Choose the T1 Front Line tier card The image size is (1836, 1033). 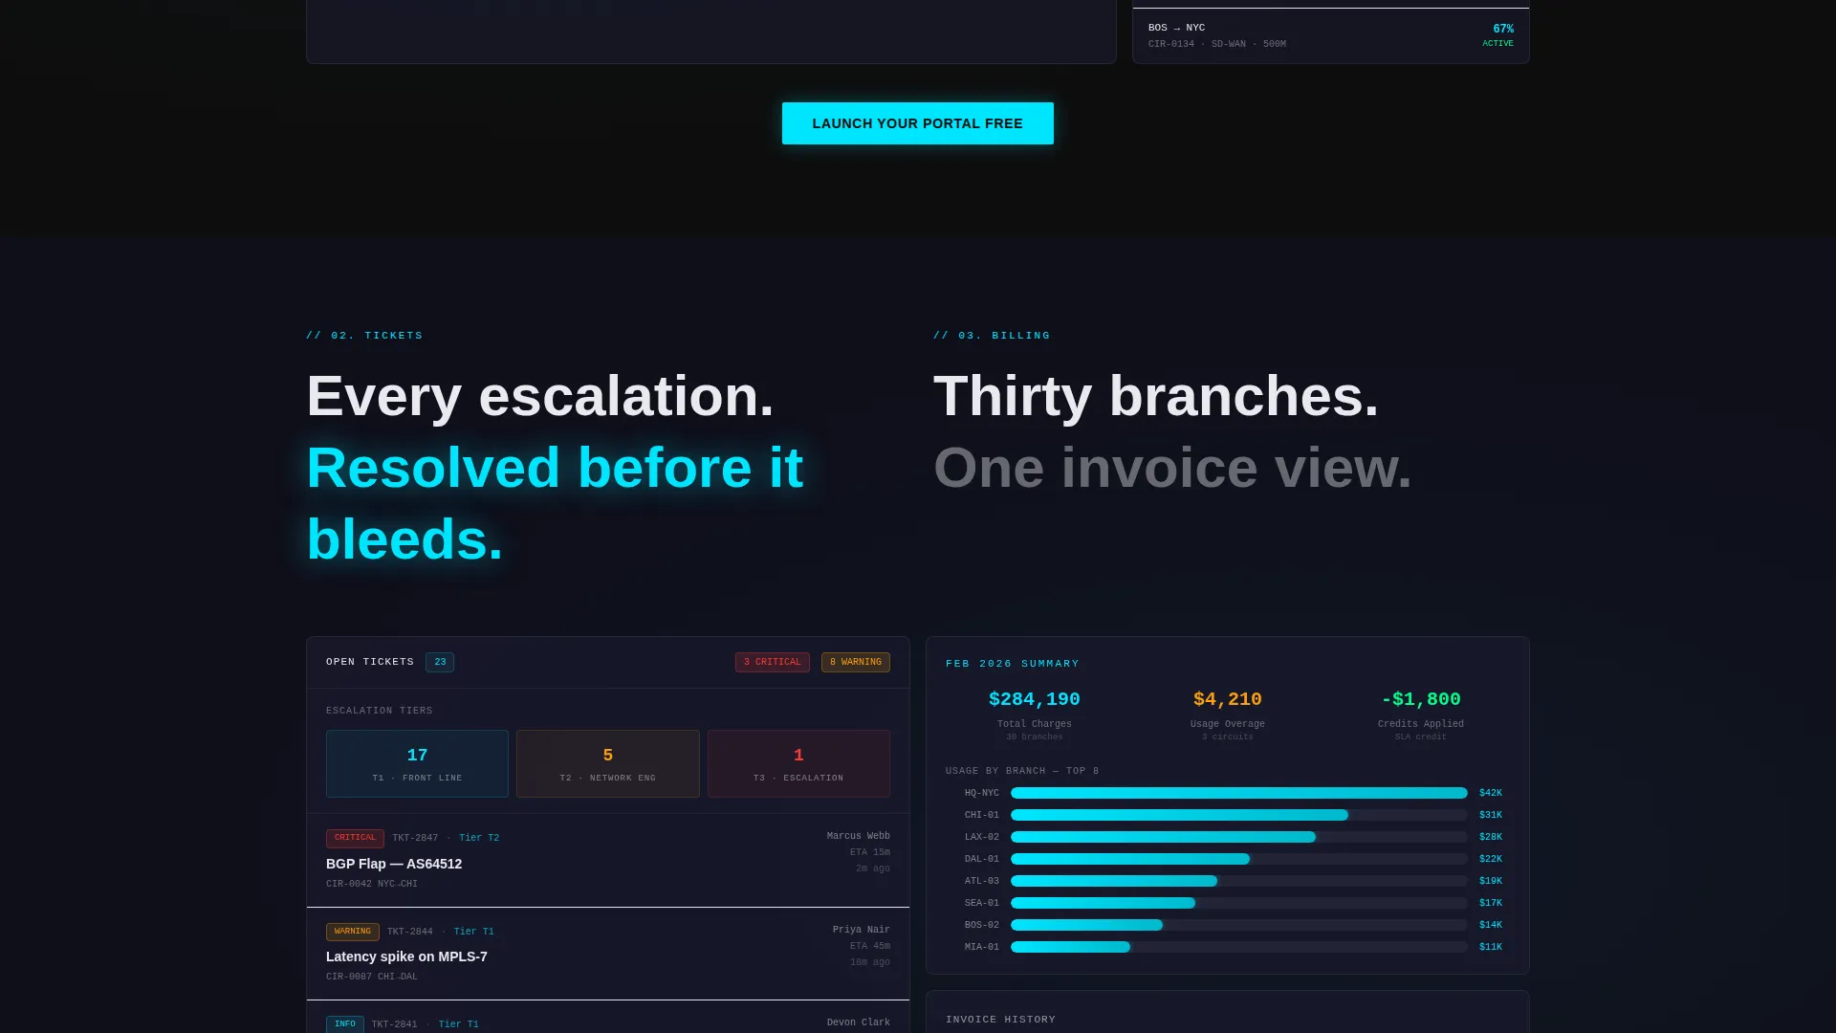point(417,763)
